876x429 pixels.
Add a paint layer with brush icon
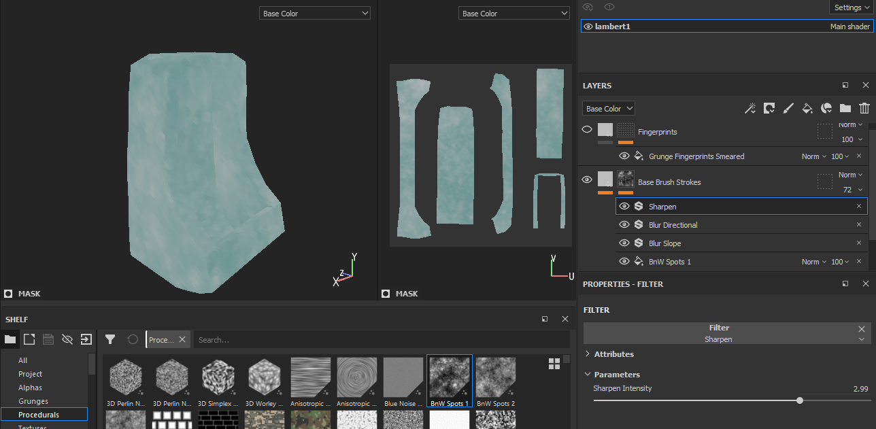pyautogui.click(x=788, y=108)
